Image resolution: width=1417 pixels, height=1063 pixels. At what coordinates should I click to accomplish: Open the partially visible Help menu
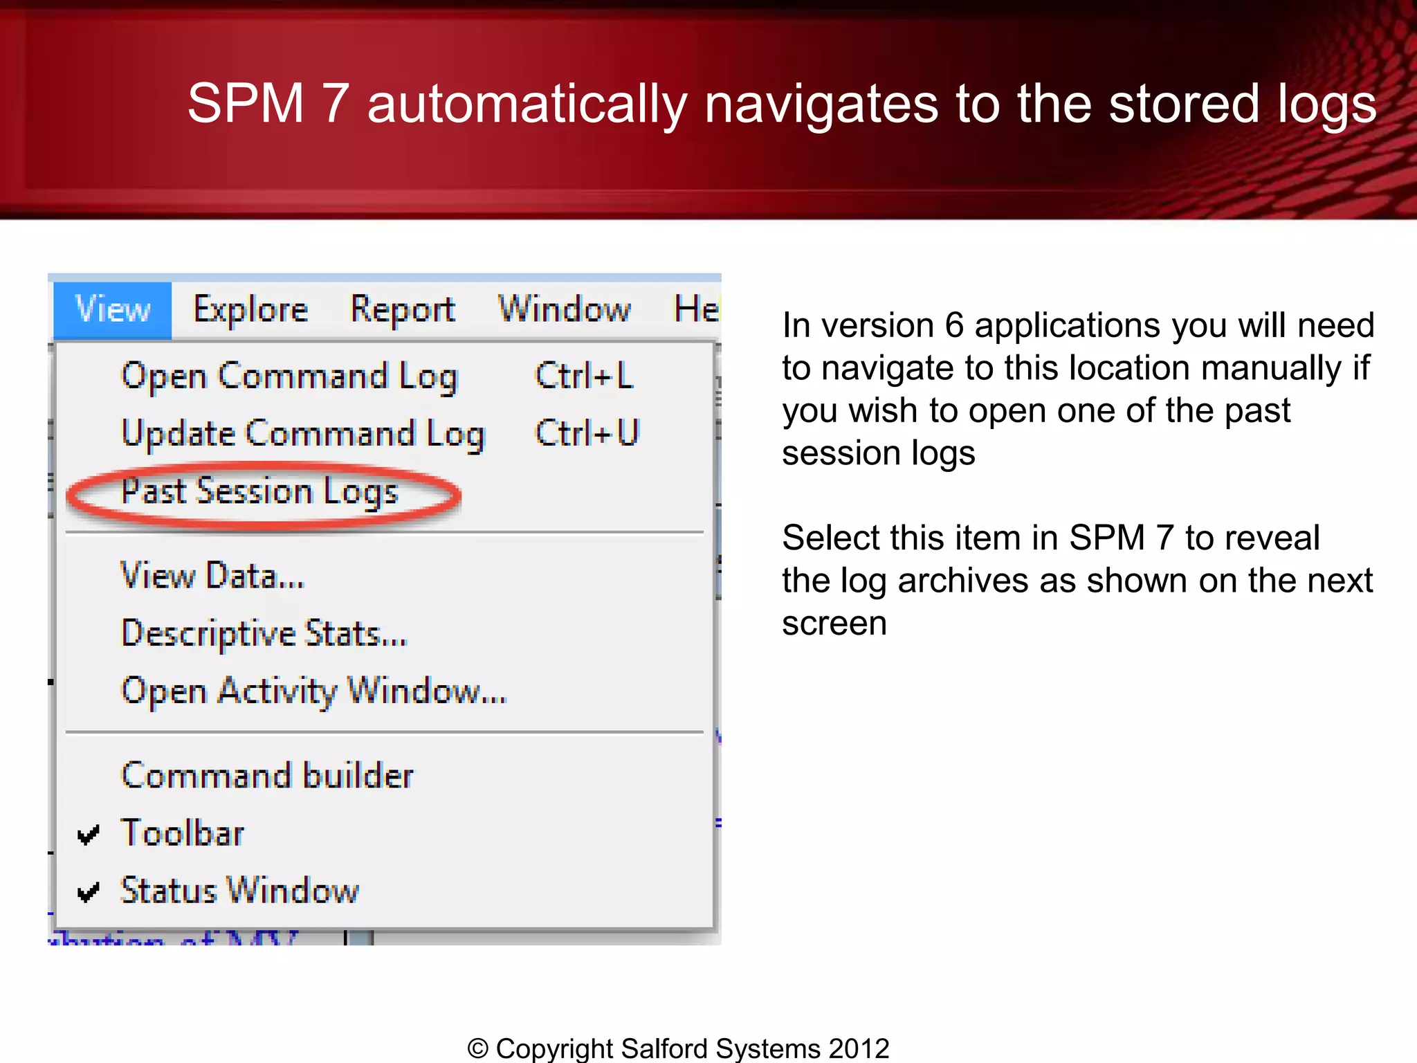click(x=696, y=309)
